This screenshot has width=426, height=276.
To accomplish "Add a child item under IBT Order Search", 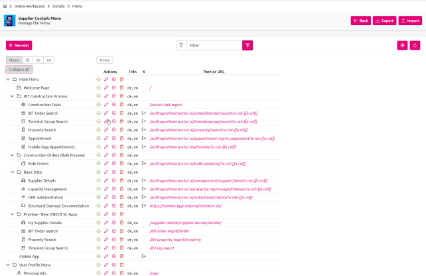I will pyautogui.click(x=113, y=113).
